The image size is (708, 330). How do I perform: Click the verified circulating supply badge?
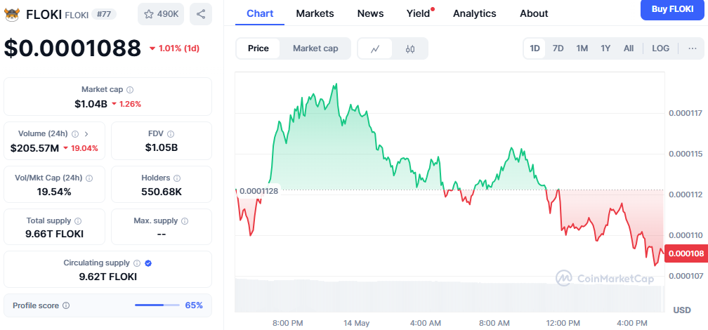point(148,263)
